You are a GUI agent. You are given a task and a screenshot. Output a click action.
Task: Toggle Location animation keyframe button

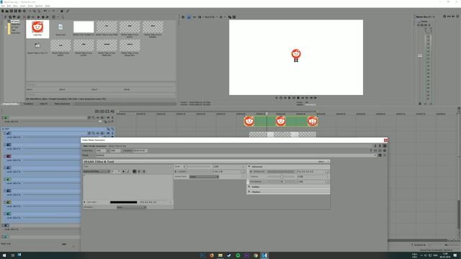pyautogui.click(x=243, y=171)
